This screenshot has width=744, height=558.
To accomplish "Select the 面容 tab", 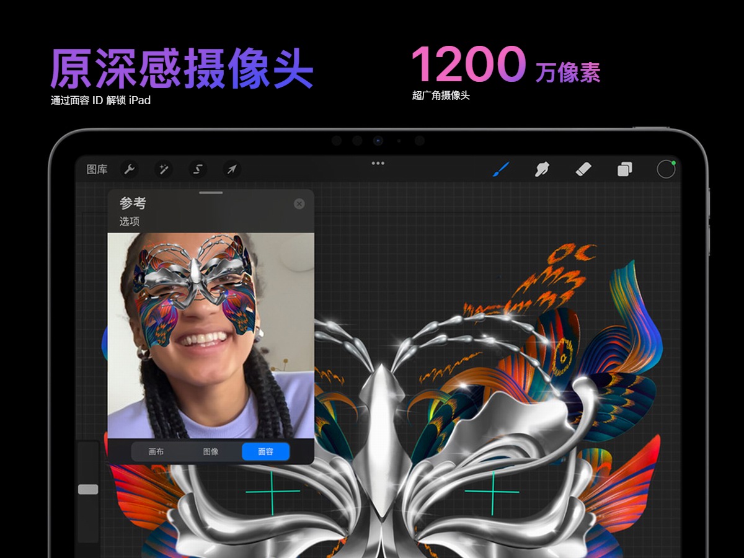I will (x=265, y=451).
